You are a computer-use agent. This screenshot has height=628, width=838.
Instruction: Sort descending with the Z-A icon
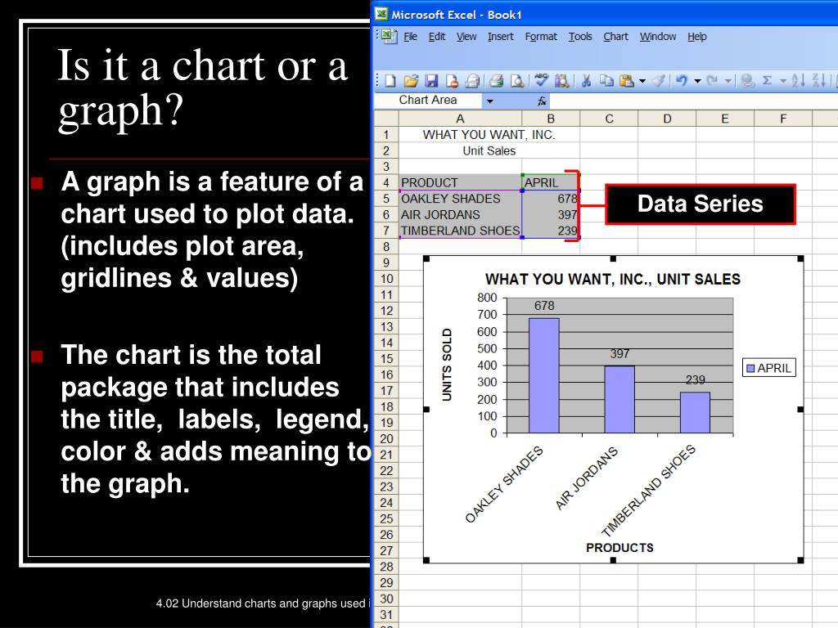[818, 81]
